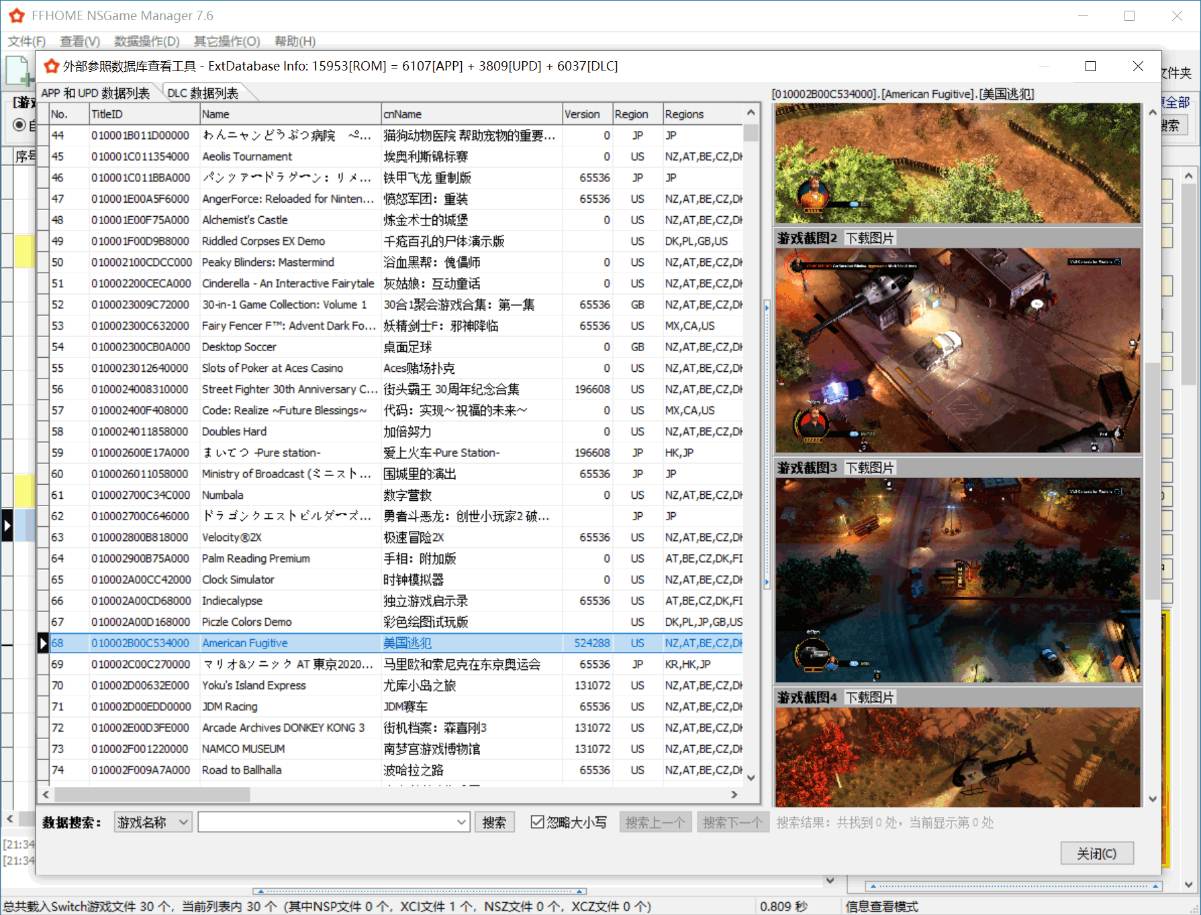Viewport: 1201px width, 915px height.
Task: Sort by the Version column header
Action: click(x=587, y=114)
